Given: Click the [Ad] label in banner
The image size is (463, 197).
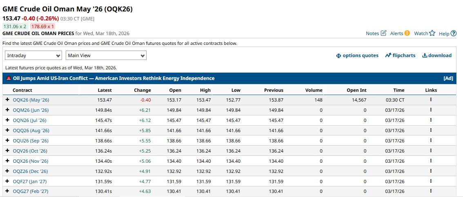Looking at the screenshot, I should click(448, 78).
